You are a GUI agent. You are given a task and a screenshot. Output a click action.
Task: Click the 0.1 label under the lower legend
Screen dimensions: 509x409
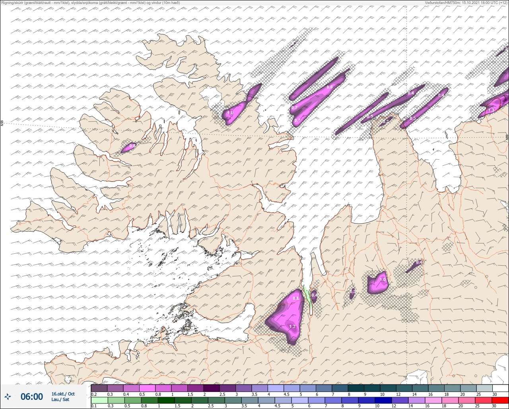pos(94,406)
